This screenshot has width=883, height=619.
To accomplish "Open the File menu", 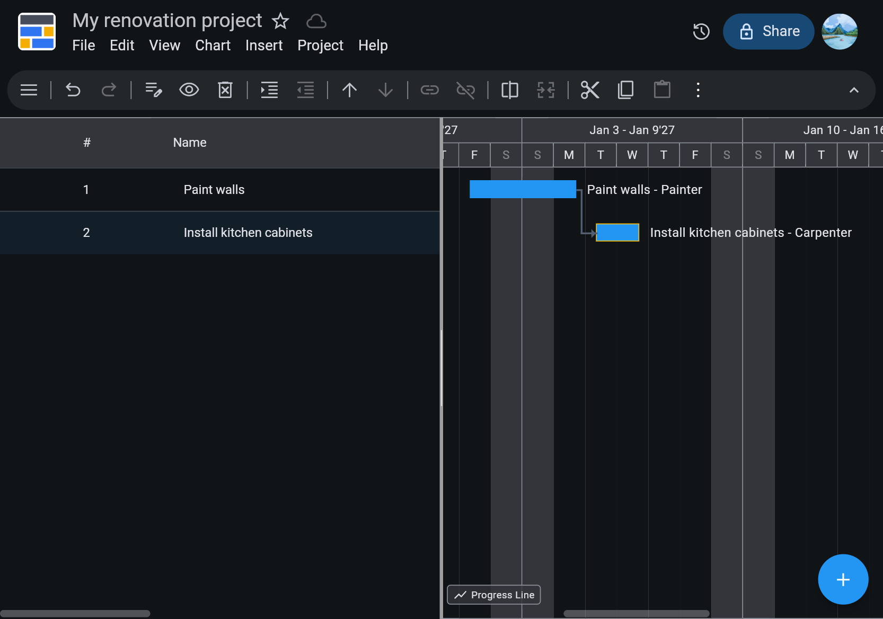I will 84,46.
